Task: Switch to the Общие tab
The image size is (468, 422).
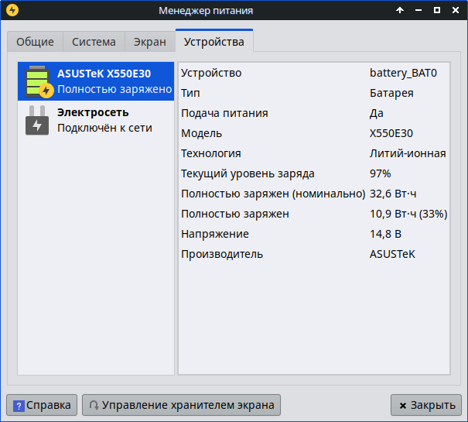Action: [35, 42]
